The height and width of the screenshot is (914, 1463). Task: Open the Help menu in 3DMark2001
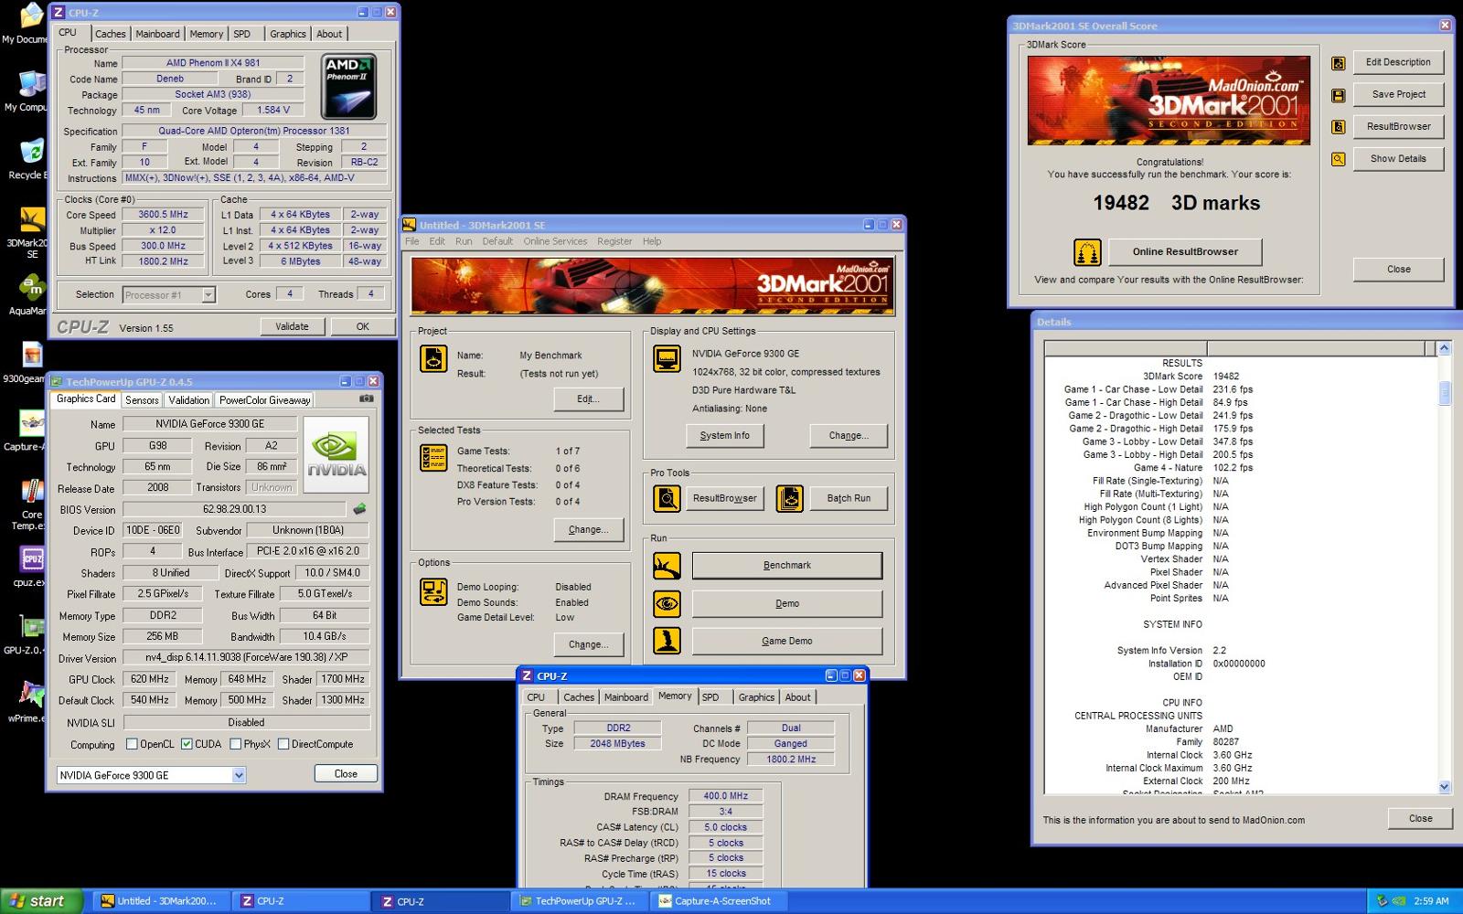pyautogui.click(x=652, y=241)
